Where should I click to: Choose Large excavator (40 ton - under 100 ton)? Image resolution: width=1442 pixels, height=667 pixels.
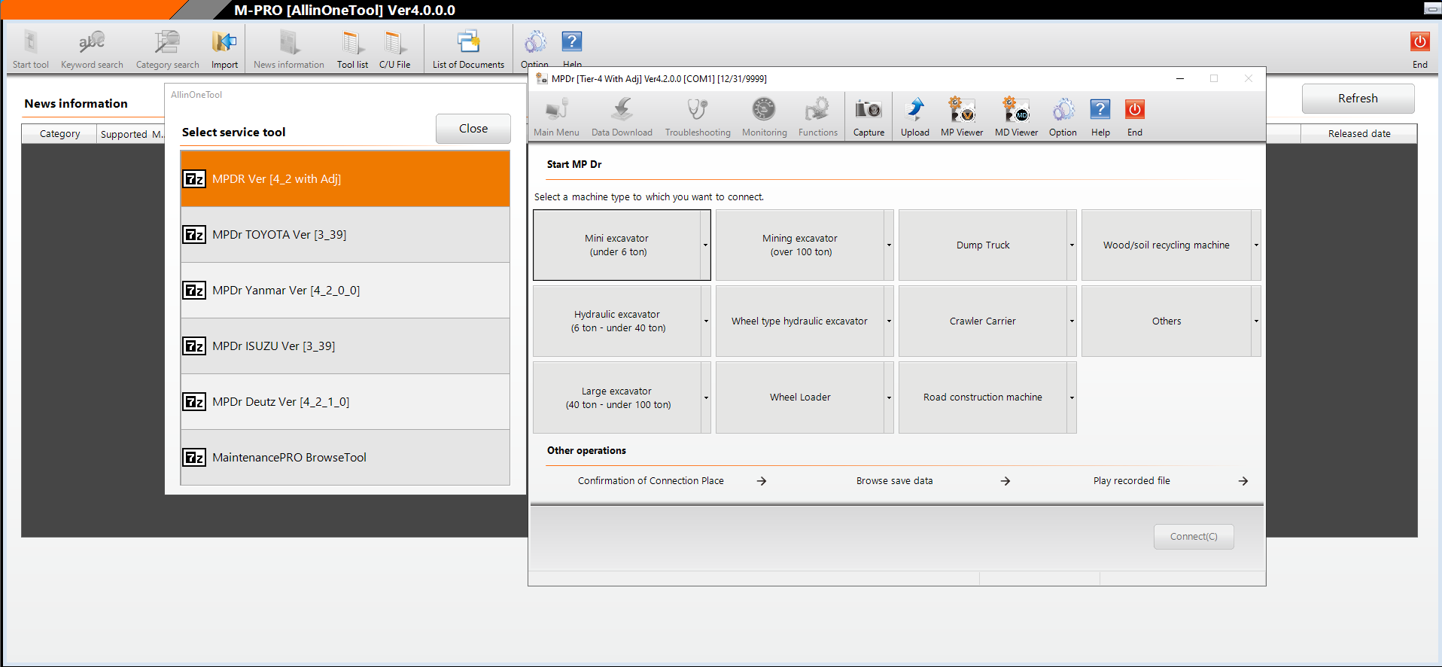coord(617,397)
